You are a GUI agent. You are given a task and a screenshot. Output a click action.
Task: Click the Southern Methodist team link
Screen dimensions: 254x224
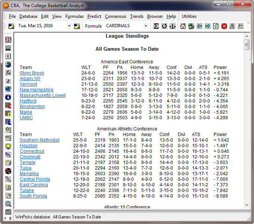pos(40,140)
